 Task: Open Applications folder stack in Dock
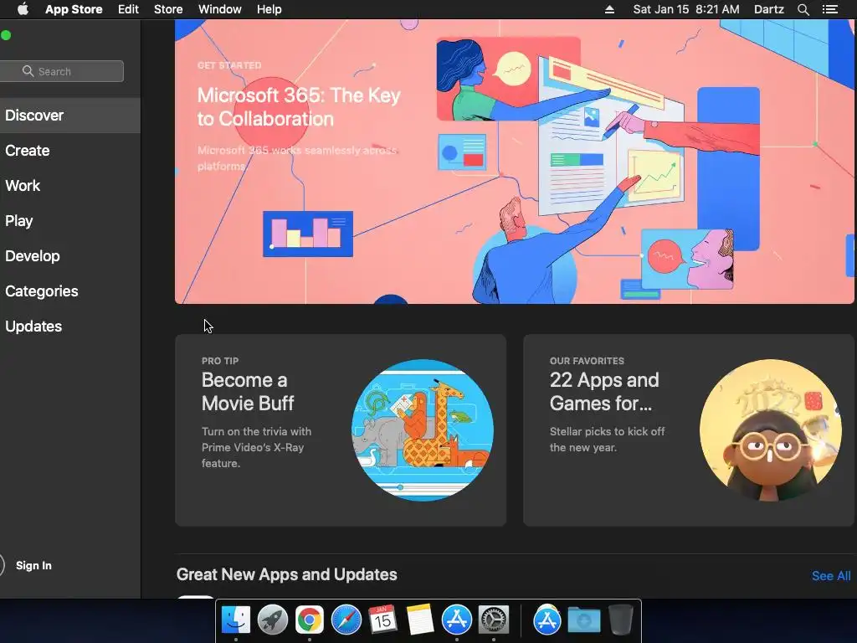(547, 620)
